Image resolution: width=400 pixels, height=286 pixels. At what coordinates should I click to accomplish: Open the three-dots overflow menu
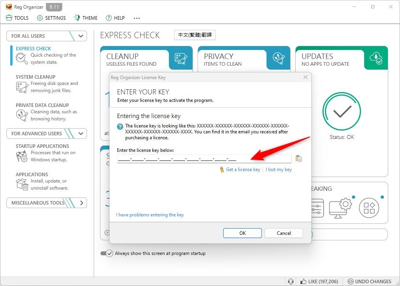pyautogui.click(x=137, y=18)
